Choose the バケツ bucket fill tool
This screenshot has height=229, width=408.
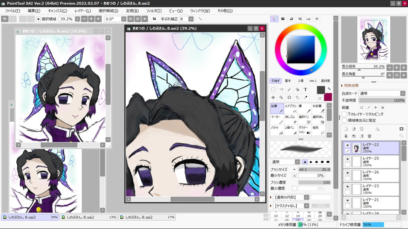pos(277,130)
